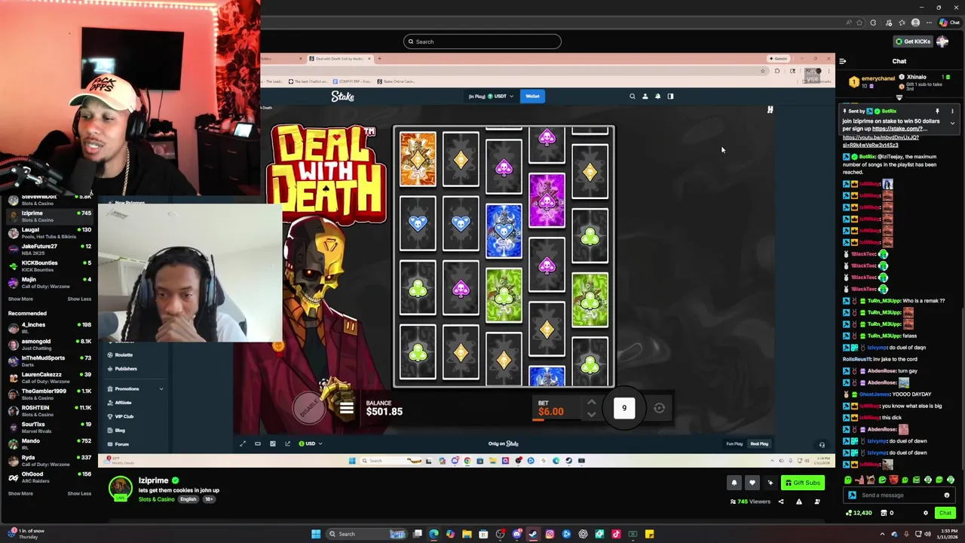Open the iziprime channel in sidebar
965x543 pixels.
click(48, 216)
